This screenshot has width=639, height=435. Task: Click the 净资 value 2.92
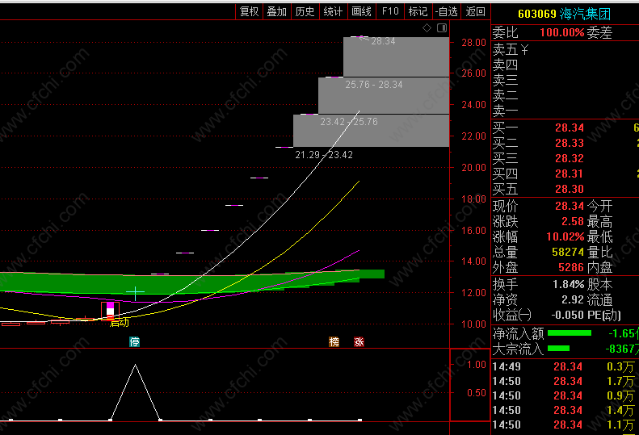[573, 299]
